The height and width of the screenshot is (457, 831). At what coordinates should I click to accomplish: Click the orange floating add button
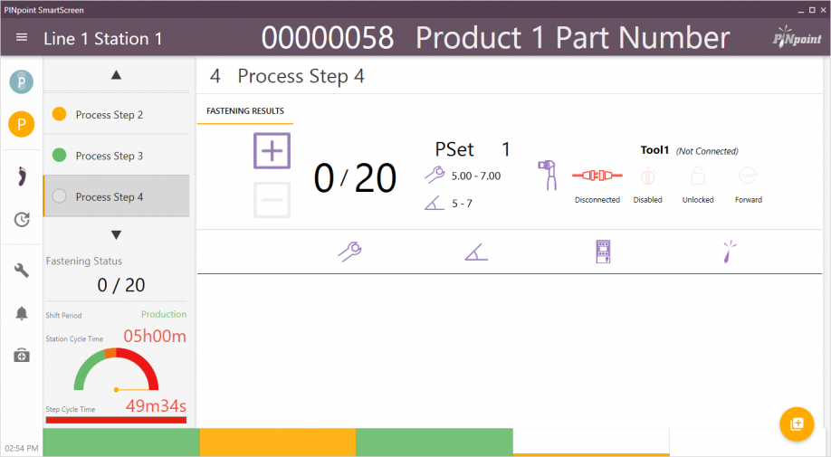[797, 424]
